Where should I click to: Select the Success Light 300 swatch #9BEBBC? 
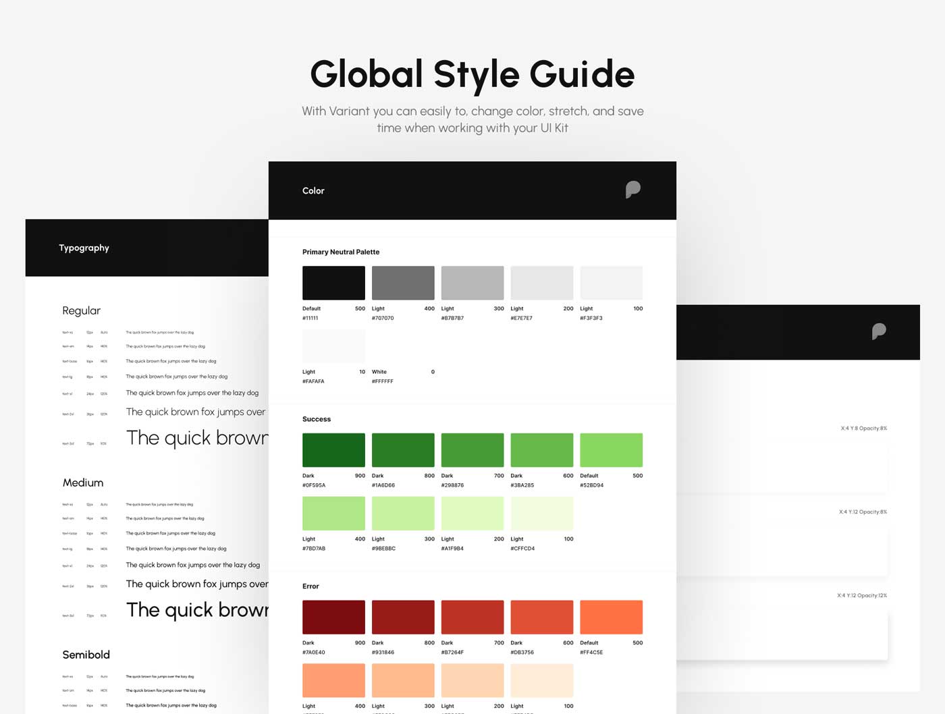click(x=403, y=514)
